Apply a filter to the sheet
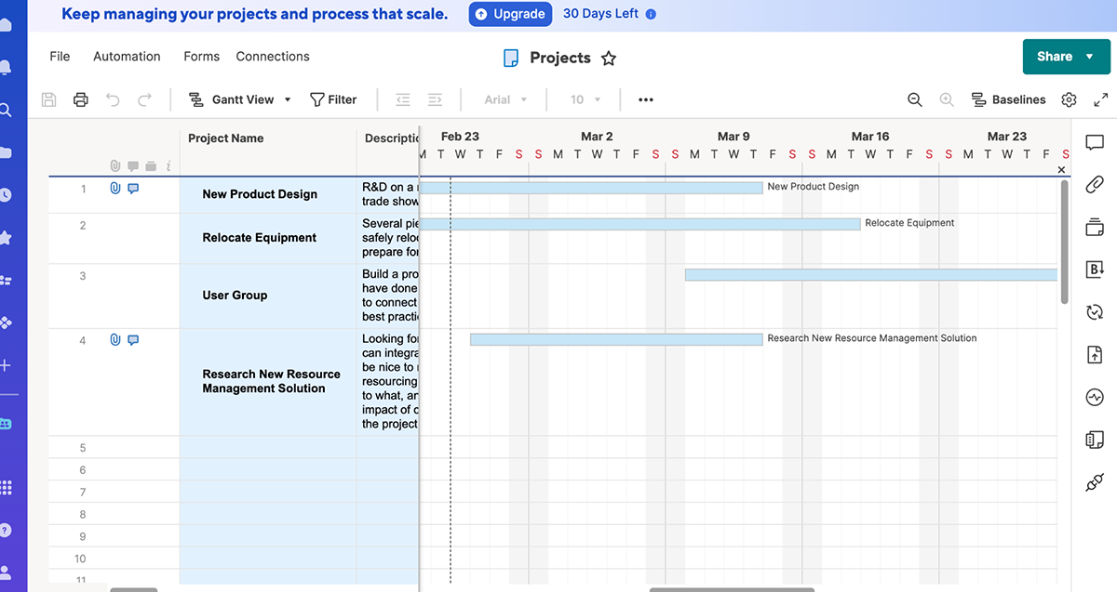 pyautogui.click(x=333, y=99)
